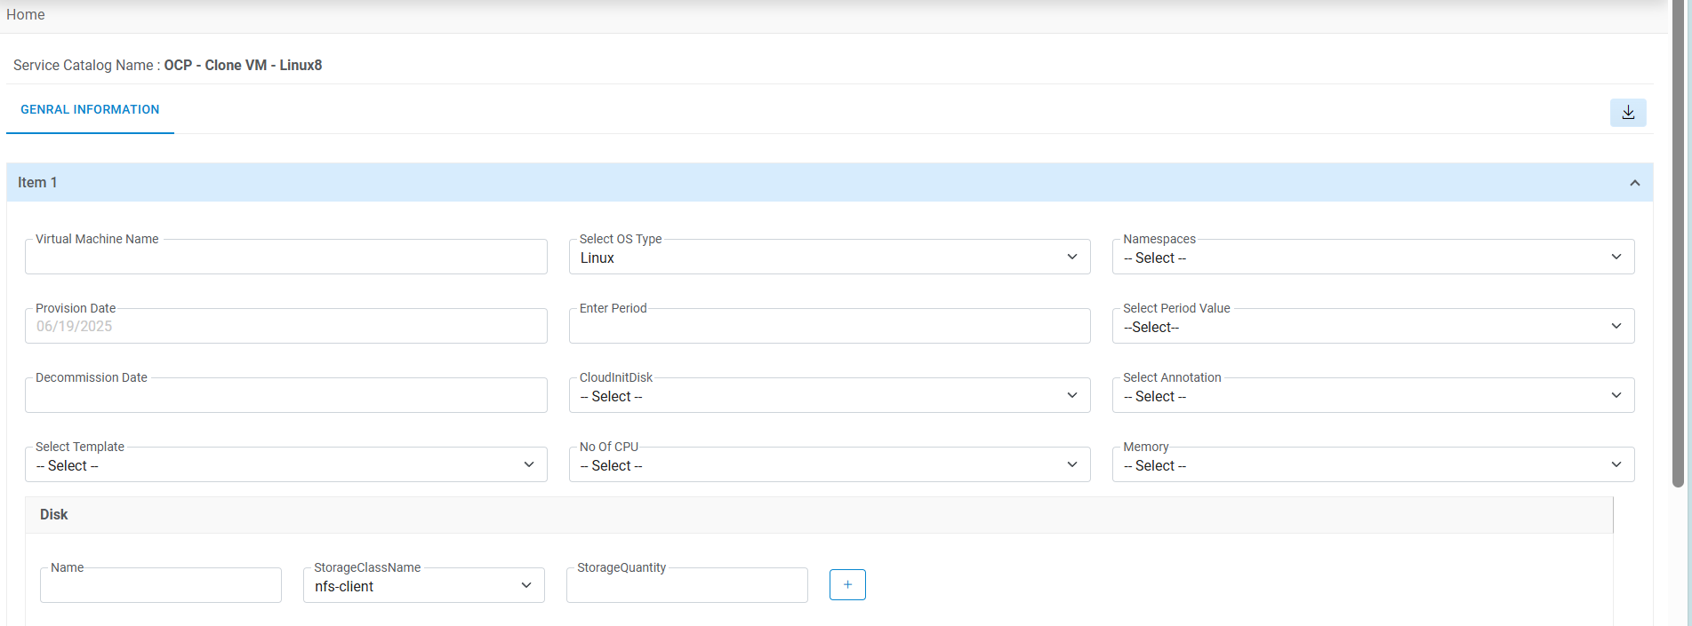The width and height of the screenshot is (1692, 626).
Task: Open the Namespaces dropdown
Action: pos(1372,258)
